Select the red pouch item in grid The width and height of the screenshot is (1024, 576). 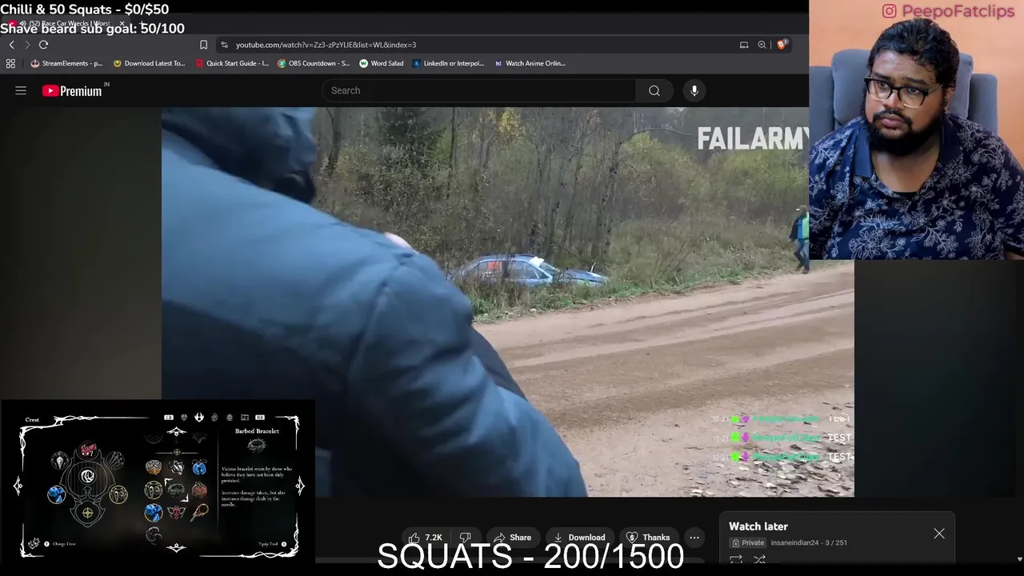click(x=199, y=490)
